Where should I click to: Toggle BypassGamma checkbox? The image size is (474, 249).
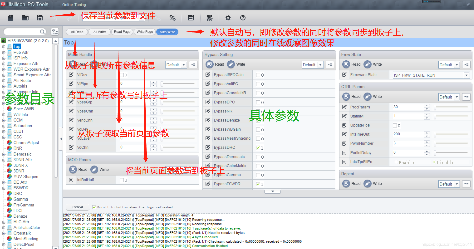click(x=258, y=175)
